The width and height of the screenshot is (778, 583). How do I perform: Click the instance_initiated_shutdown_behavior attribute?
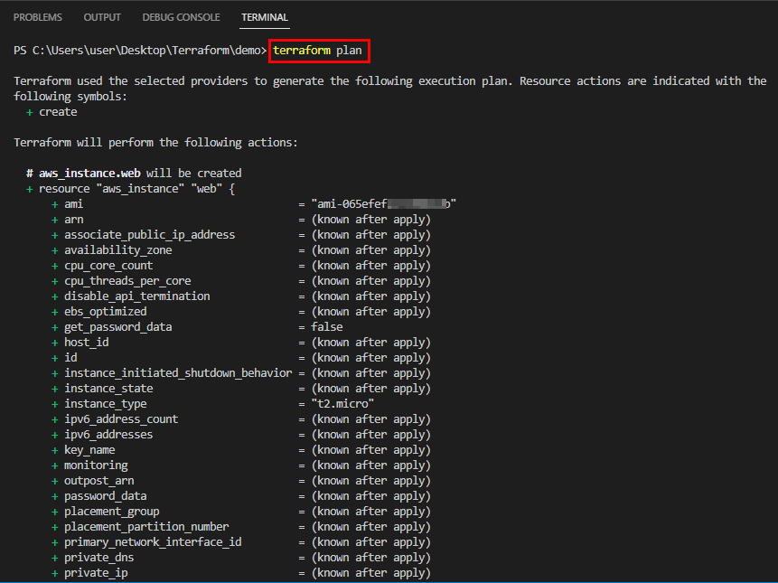[x=178, y=373]
